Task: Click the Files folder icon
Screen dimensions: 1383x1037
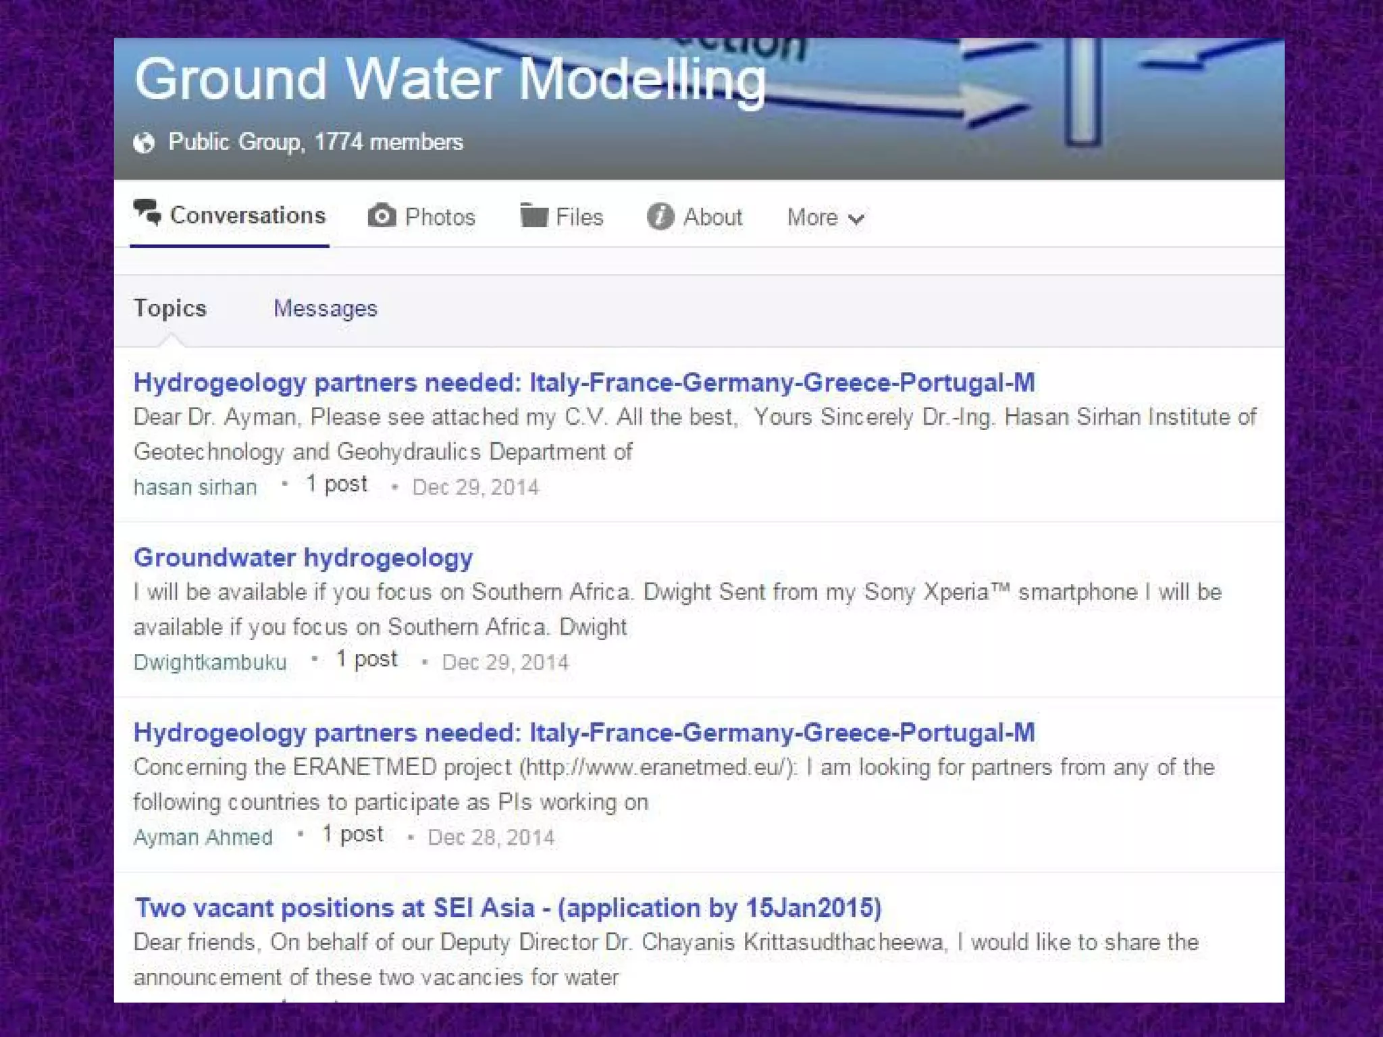Action: 533,216
